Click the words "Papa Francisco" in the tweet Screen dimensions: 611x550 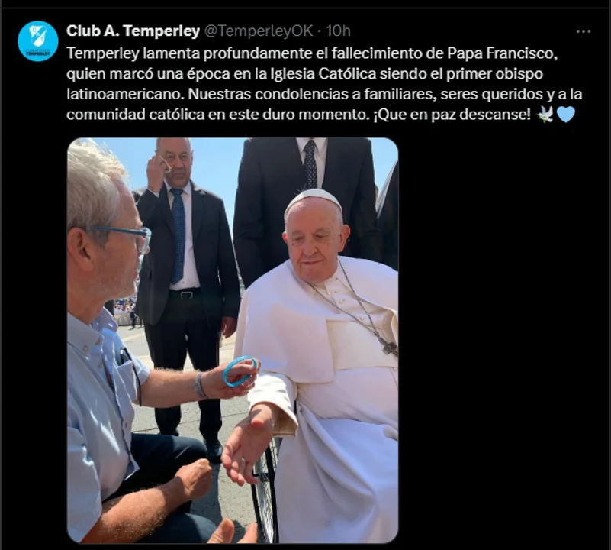click(x=502, y=53)
